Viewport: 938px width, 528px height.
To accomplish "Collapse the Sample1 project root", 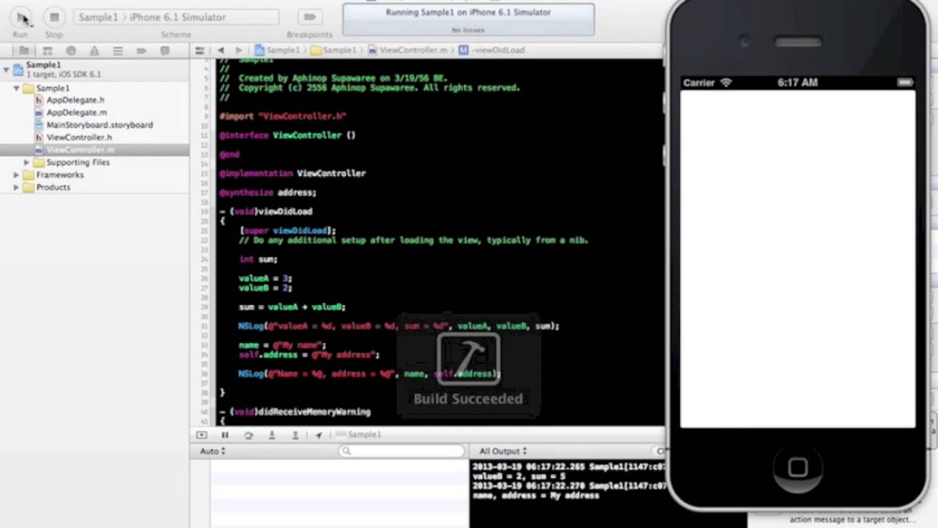I will point(7,69).
